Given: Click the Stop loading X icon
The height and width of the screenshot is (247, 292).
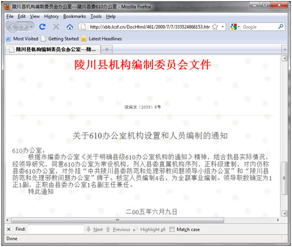Looking at the screenshot, I should tap(56, 27).
